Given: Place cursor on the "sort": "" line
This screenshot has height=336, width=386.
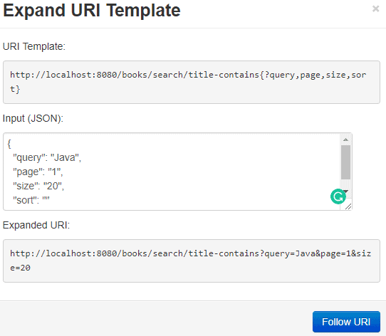Looking at the screenshot, I should tap(31, 200).
